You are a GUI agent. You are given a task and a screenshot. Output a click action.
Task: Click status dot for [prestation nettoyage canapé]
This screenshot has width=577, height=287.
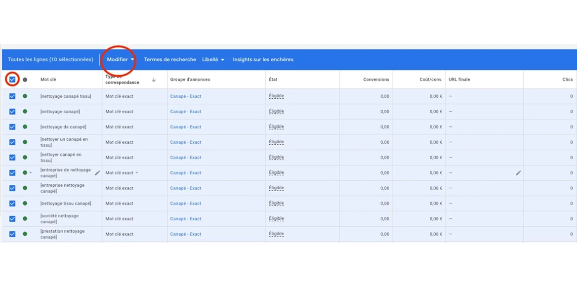pyautogui.click(x=25, y=234)
